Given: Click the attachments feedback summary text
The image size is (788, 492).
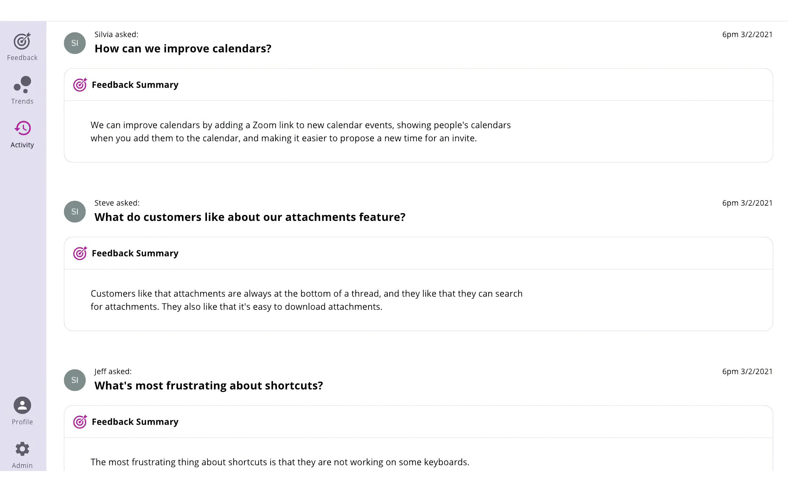Looking at the screenshot, I should (x=306, y=300).
